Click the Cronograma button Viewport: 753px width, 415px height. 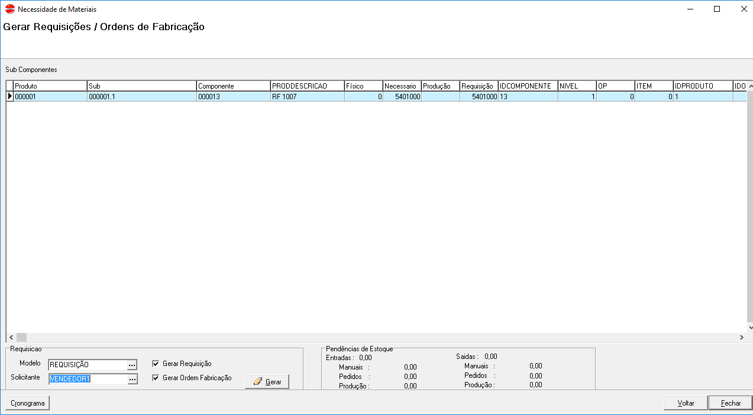28,403
